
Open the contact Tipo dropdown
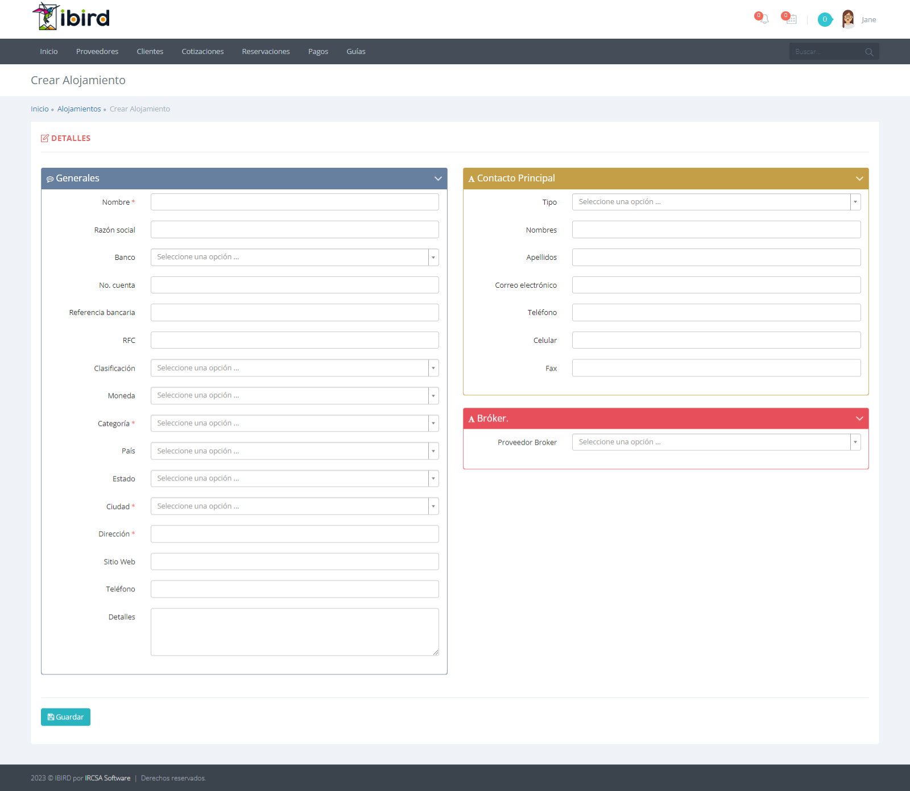(716, 202)
